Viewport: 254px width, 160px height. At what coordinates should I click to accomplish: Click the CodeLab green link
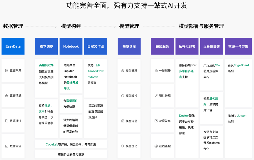coord(52,144)
